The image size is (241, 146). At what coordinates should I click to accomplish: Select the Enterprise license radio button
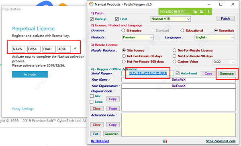(123, 30)
